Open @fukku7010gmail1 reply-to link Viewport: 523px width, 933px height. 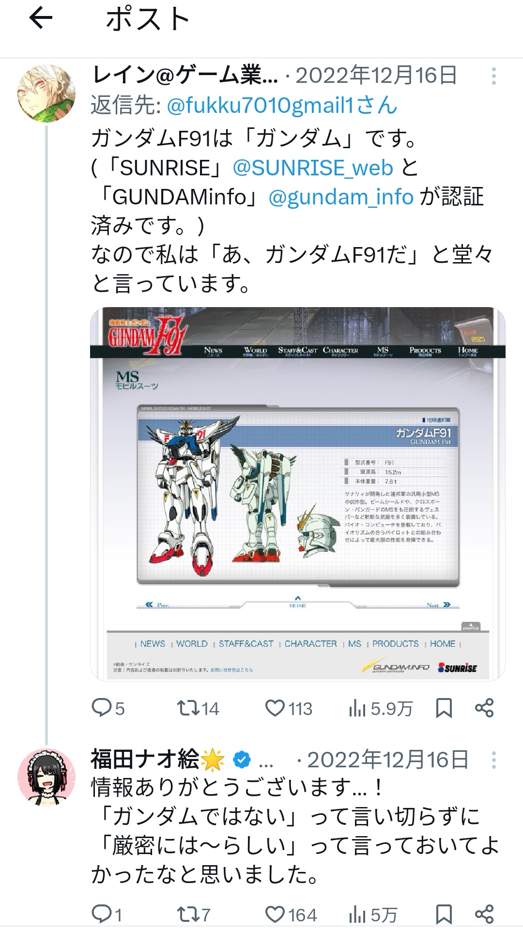(282, 105)
